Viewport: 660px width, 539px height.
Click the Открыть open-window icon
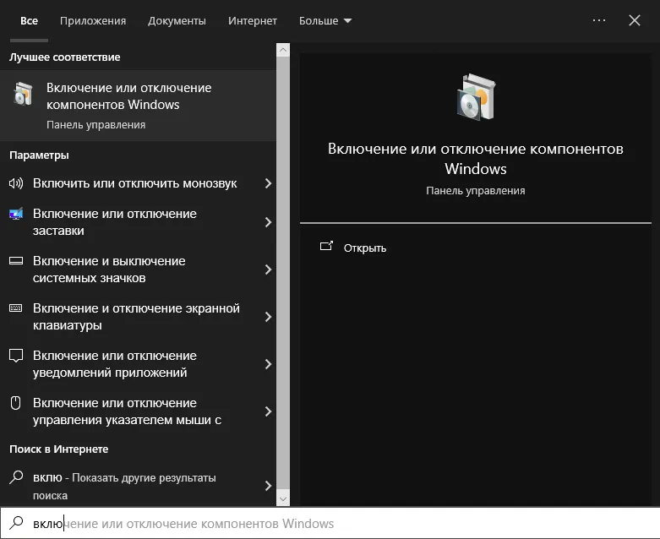(x=326, y=246)
